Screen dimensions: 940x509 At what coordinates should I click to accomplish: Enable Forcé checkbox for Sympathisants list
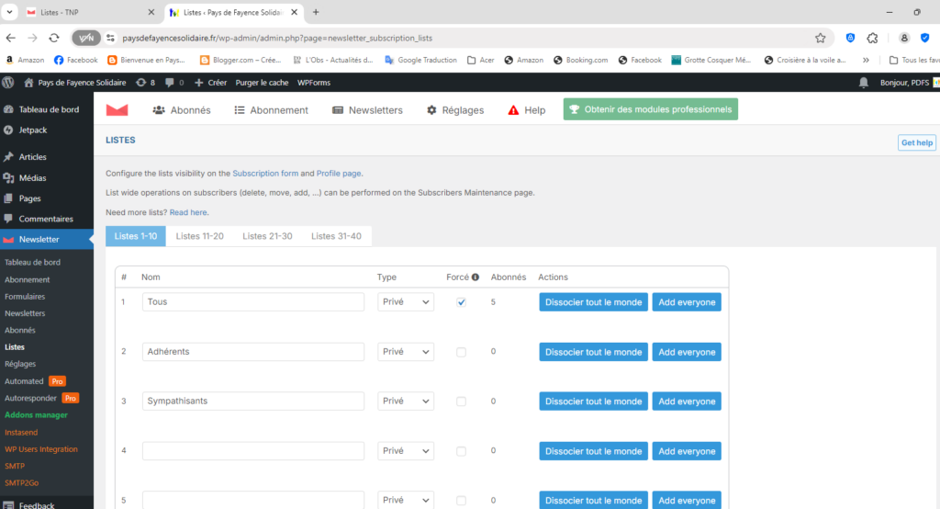(461, 402)
